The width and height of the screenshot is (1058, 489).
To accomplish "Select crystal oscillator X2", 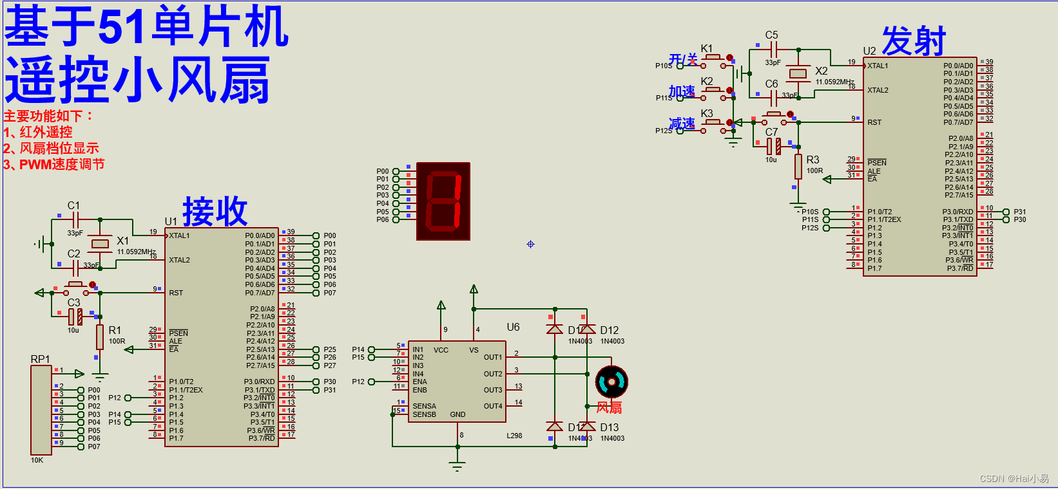I will (x=798, y=73).
